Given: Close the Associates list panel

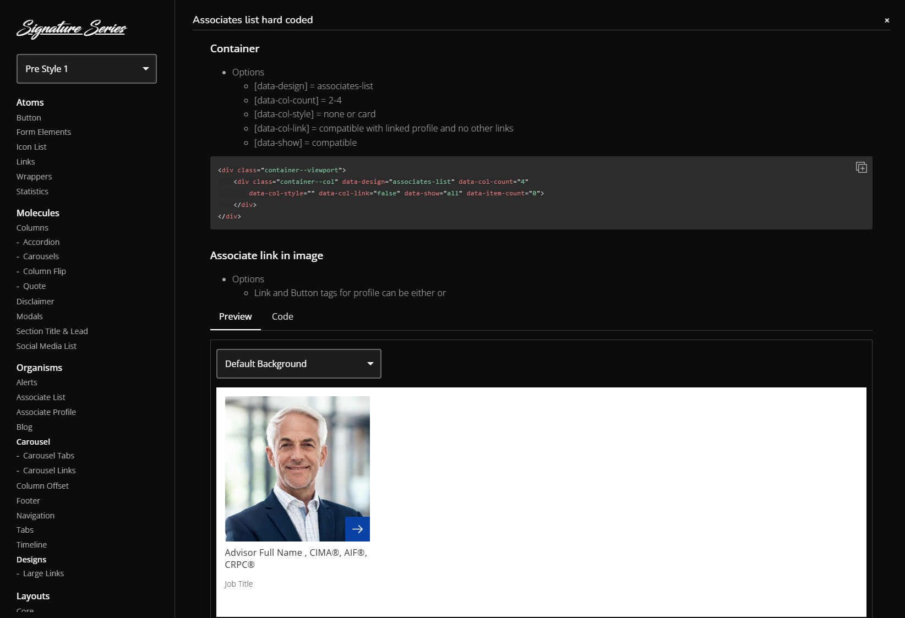Looking at the screenshot, I should pos(886,20).
